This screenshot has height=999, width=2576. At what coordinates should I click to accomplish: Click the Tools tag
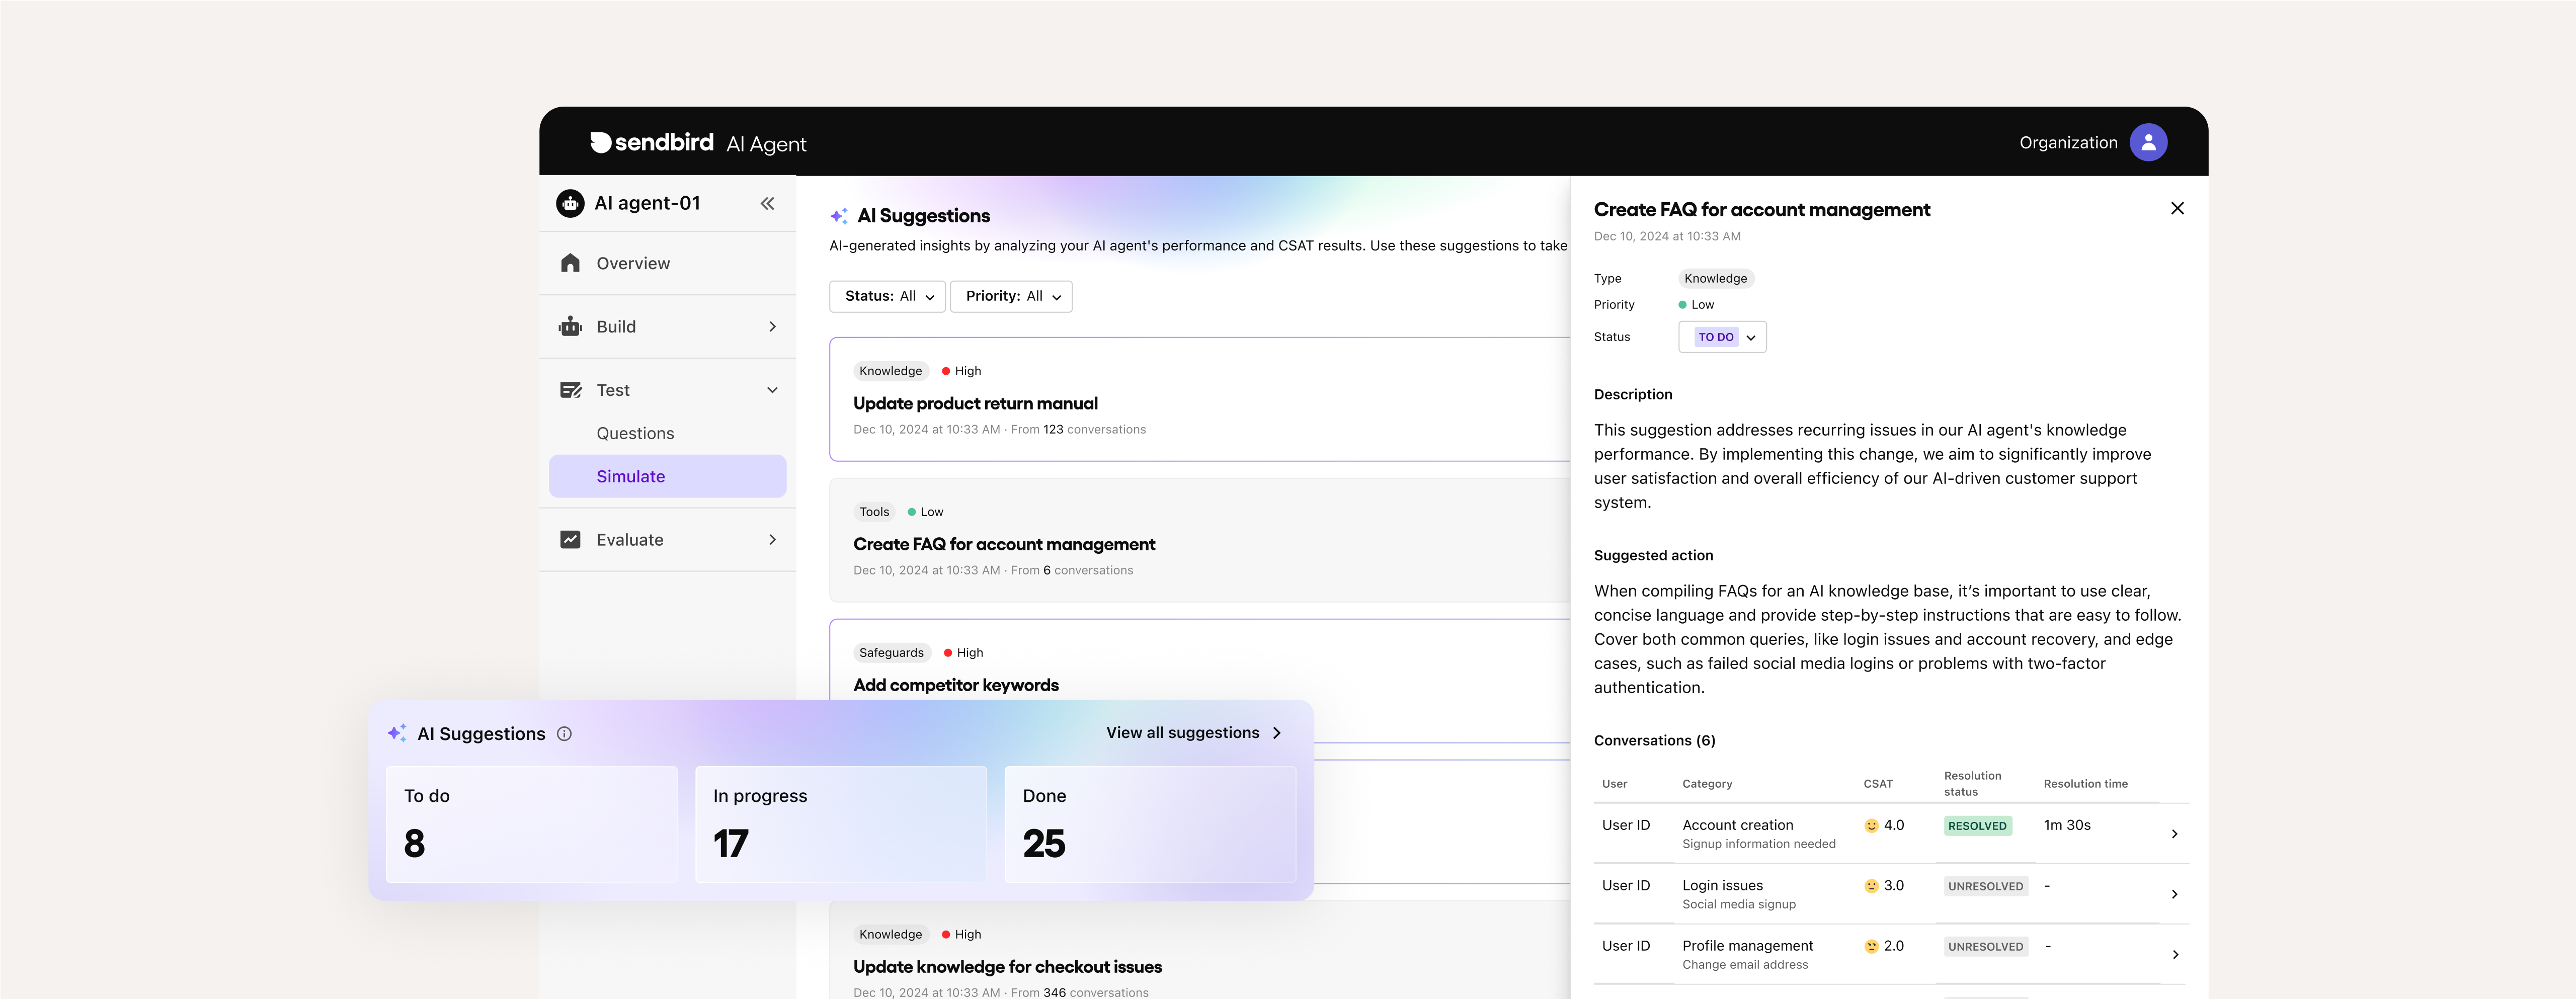click(874, 512)
